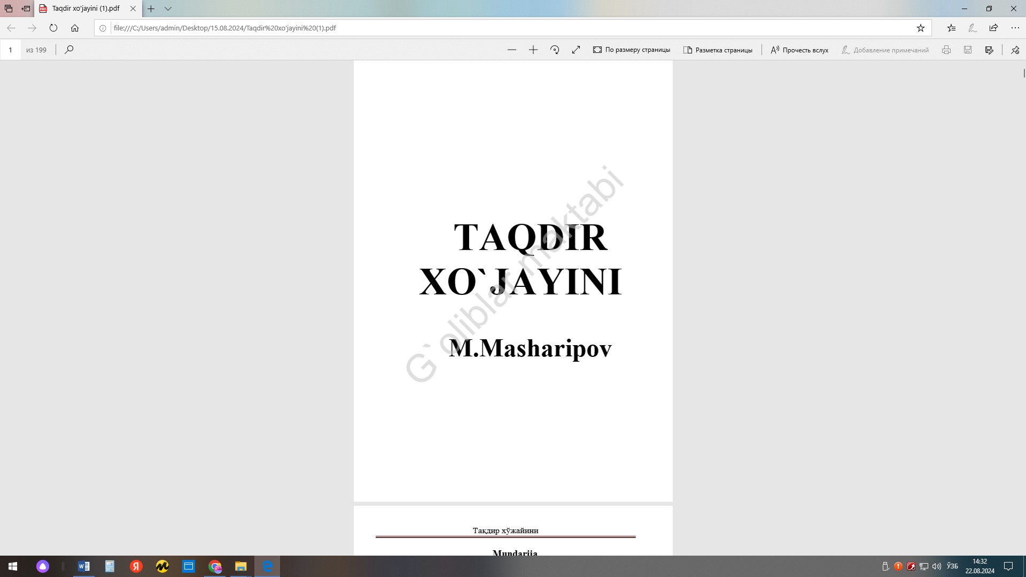
Task: Switch PDF to full screen view
Action: (x=576, y=50)
